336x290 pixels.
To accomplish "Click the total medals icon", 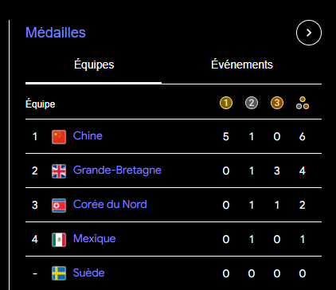I will (303, 103).
